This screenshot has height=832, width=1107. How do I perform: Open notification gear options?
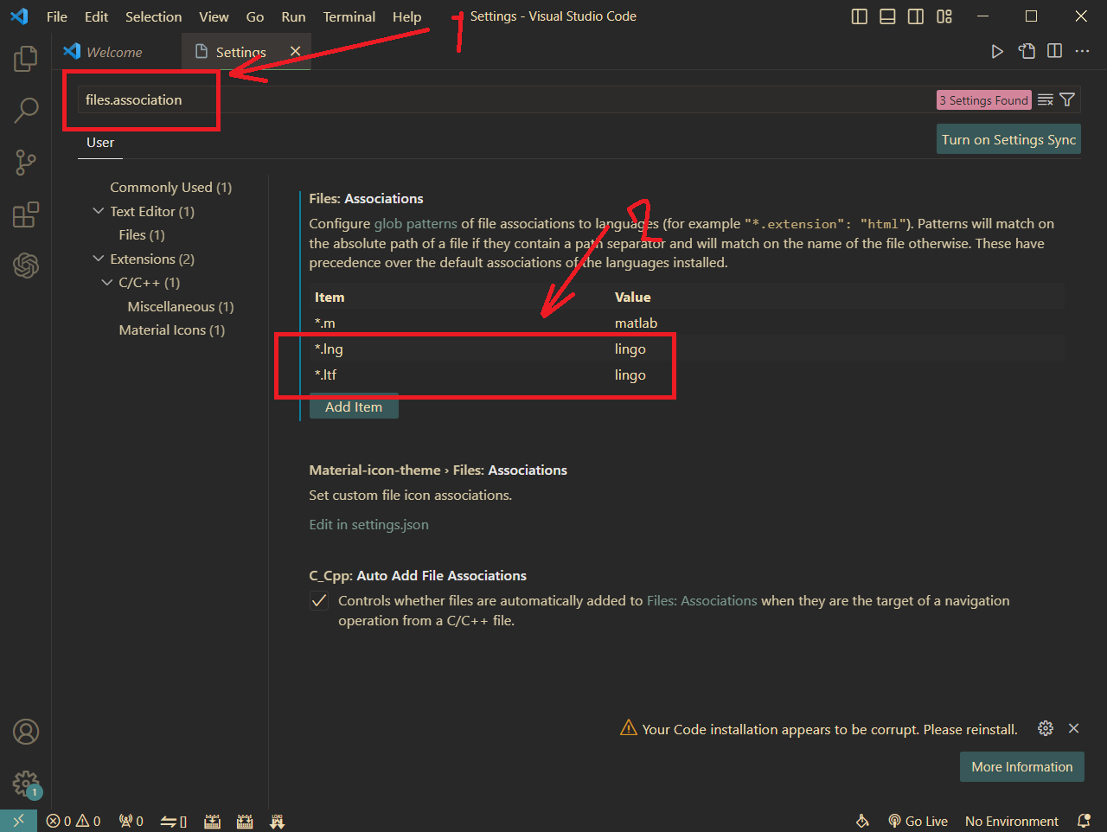(x=1046, y=728)
